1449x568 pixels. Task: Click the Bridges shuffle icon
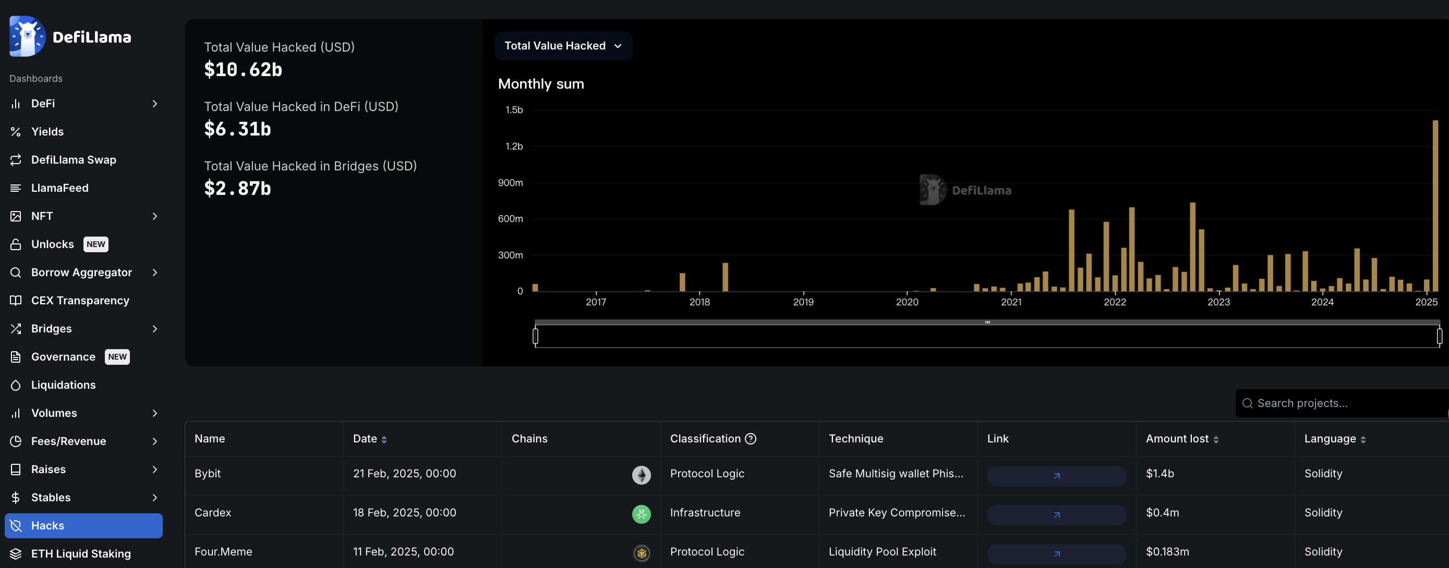[16, 328]
